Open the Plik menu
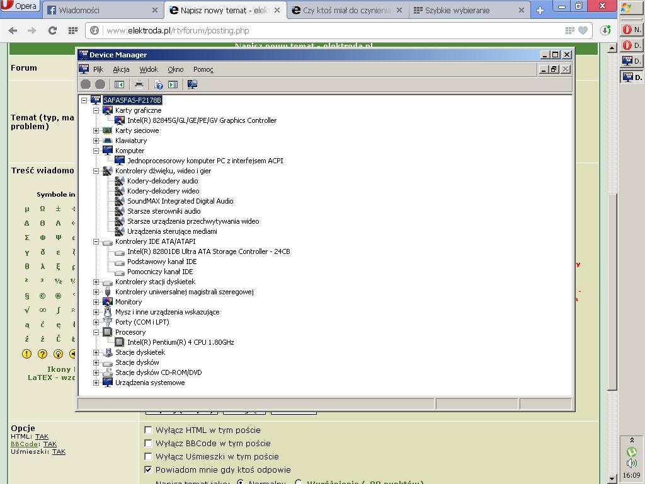Viewport: 645px width, 484px height. [98, 69]
